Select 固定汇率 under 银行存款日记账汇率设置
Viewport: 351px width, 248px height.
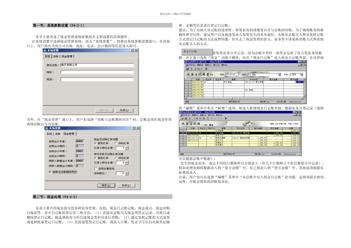click(x=95, y=158)
